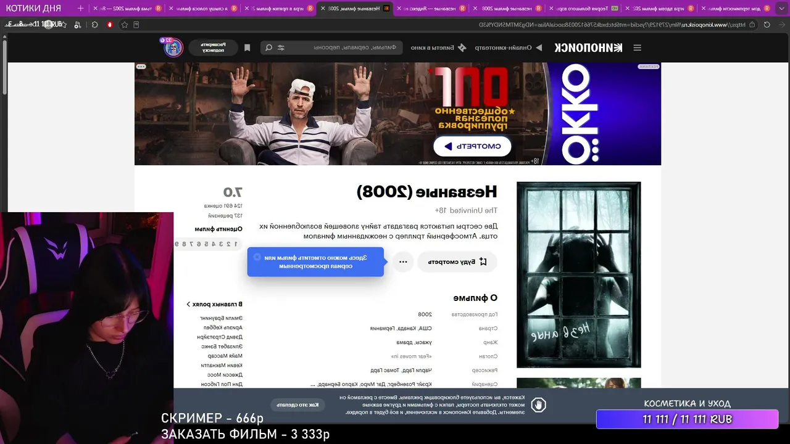
Task: Click 'Расширить подписку' button
Action: (213, 47)
